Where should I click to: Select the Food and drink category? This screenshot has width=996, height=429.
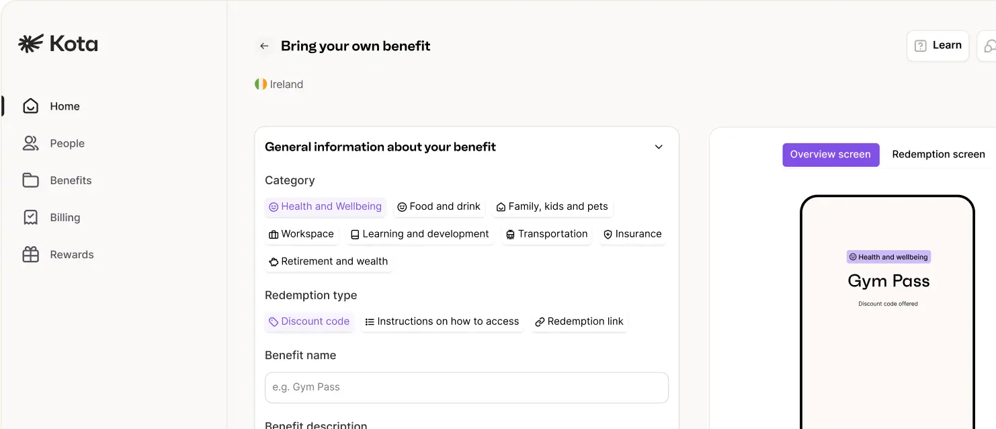point(439,206)
